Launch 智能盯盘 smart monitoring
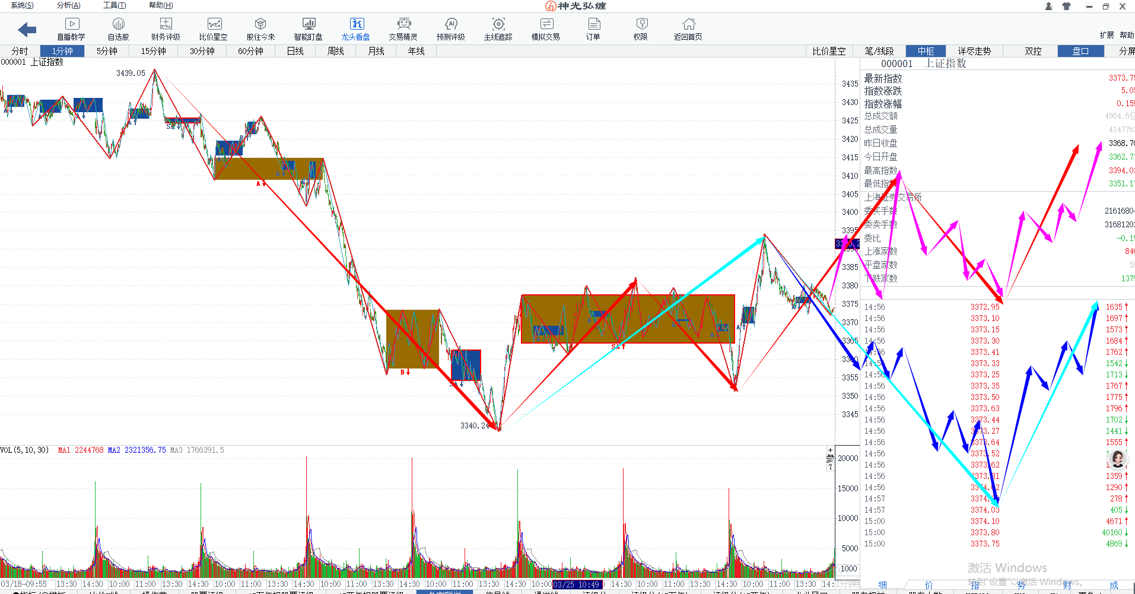The width and height of the screenshot is (1135, 594). pyautogui.click(x=308, y=28)
